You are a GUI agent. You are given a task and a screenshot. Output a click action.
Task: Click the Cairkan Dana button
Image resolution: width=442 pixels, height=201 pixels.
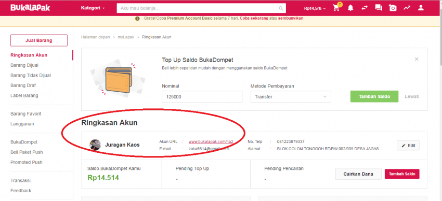point(358,174)
